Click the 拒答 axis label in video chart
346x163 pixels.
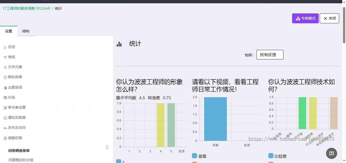coord(247,145)
